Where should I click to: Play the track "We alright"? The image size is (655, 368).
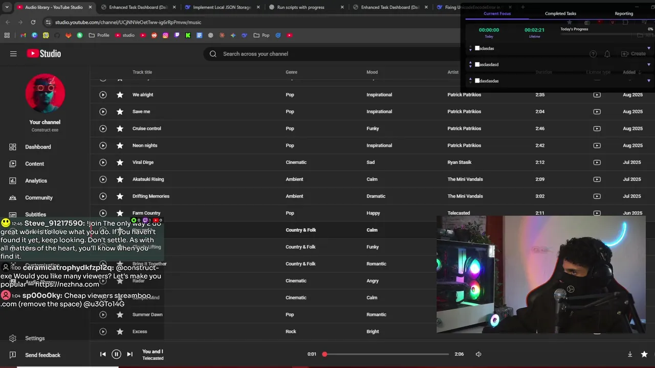click(103, 95)
